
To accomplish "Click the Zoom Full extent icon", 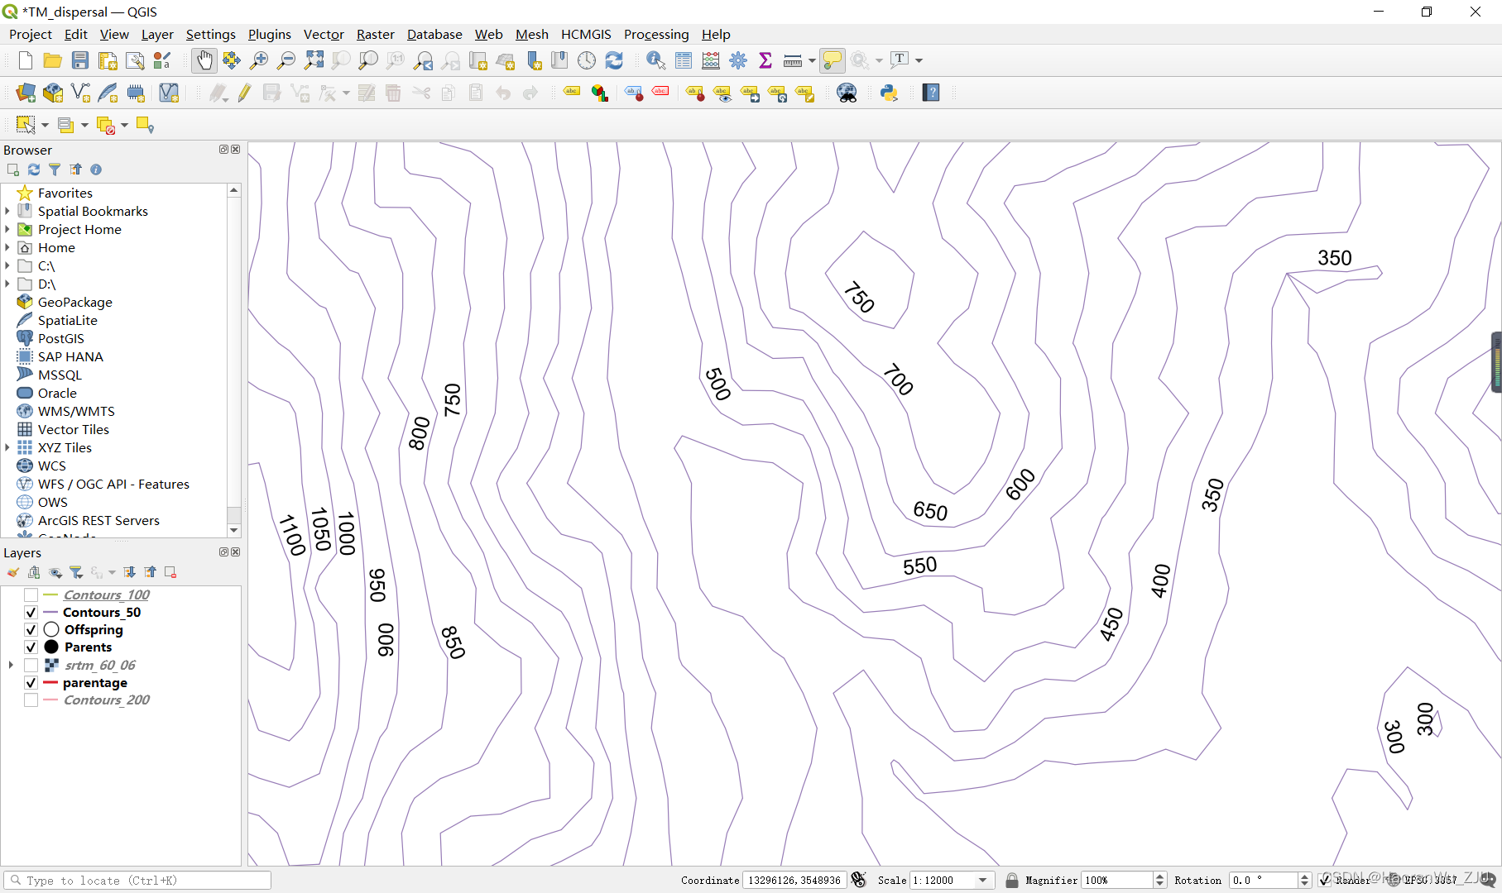I will tap(314, 60).
